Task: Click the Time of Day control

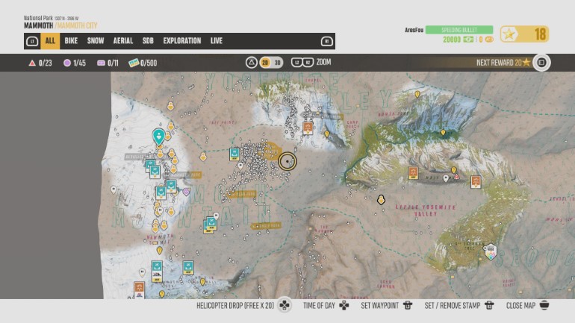Action: (326, 306)
